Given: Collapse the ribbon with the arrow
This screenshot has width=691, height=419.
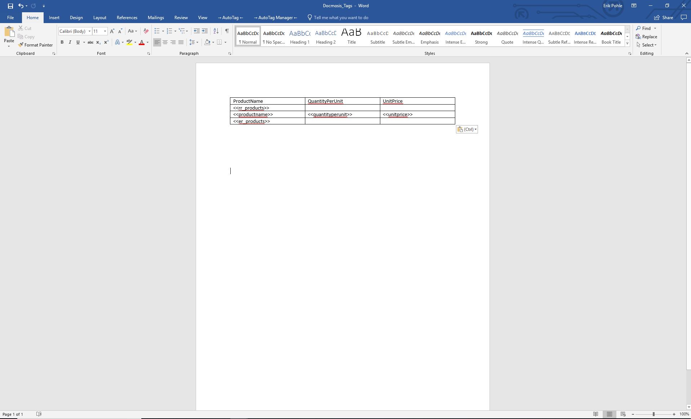Looking at the screenshot, I should [686, 54].
